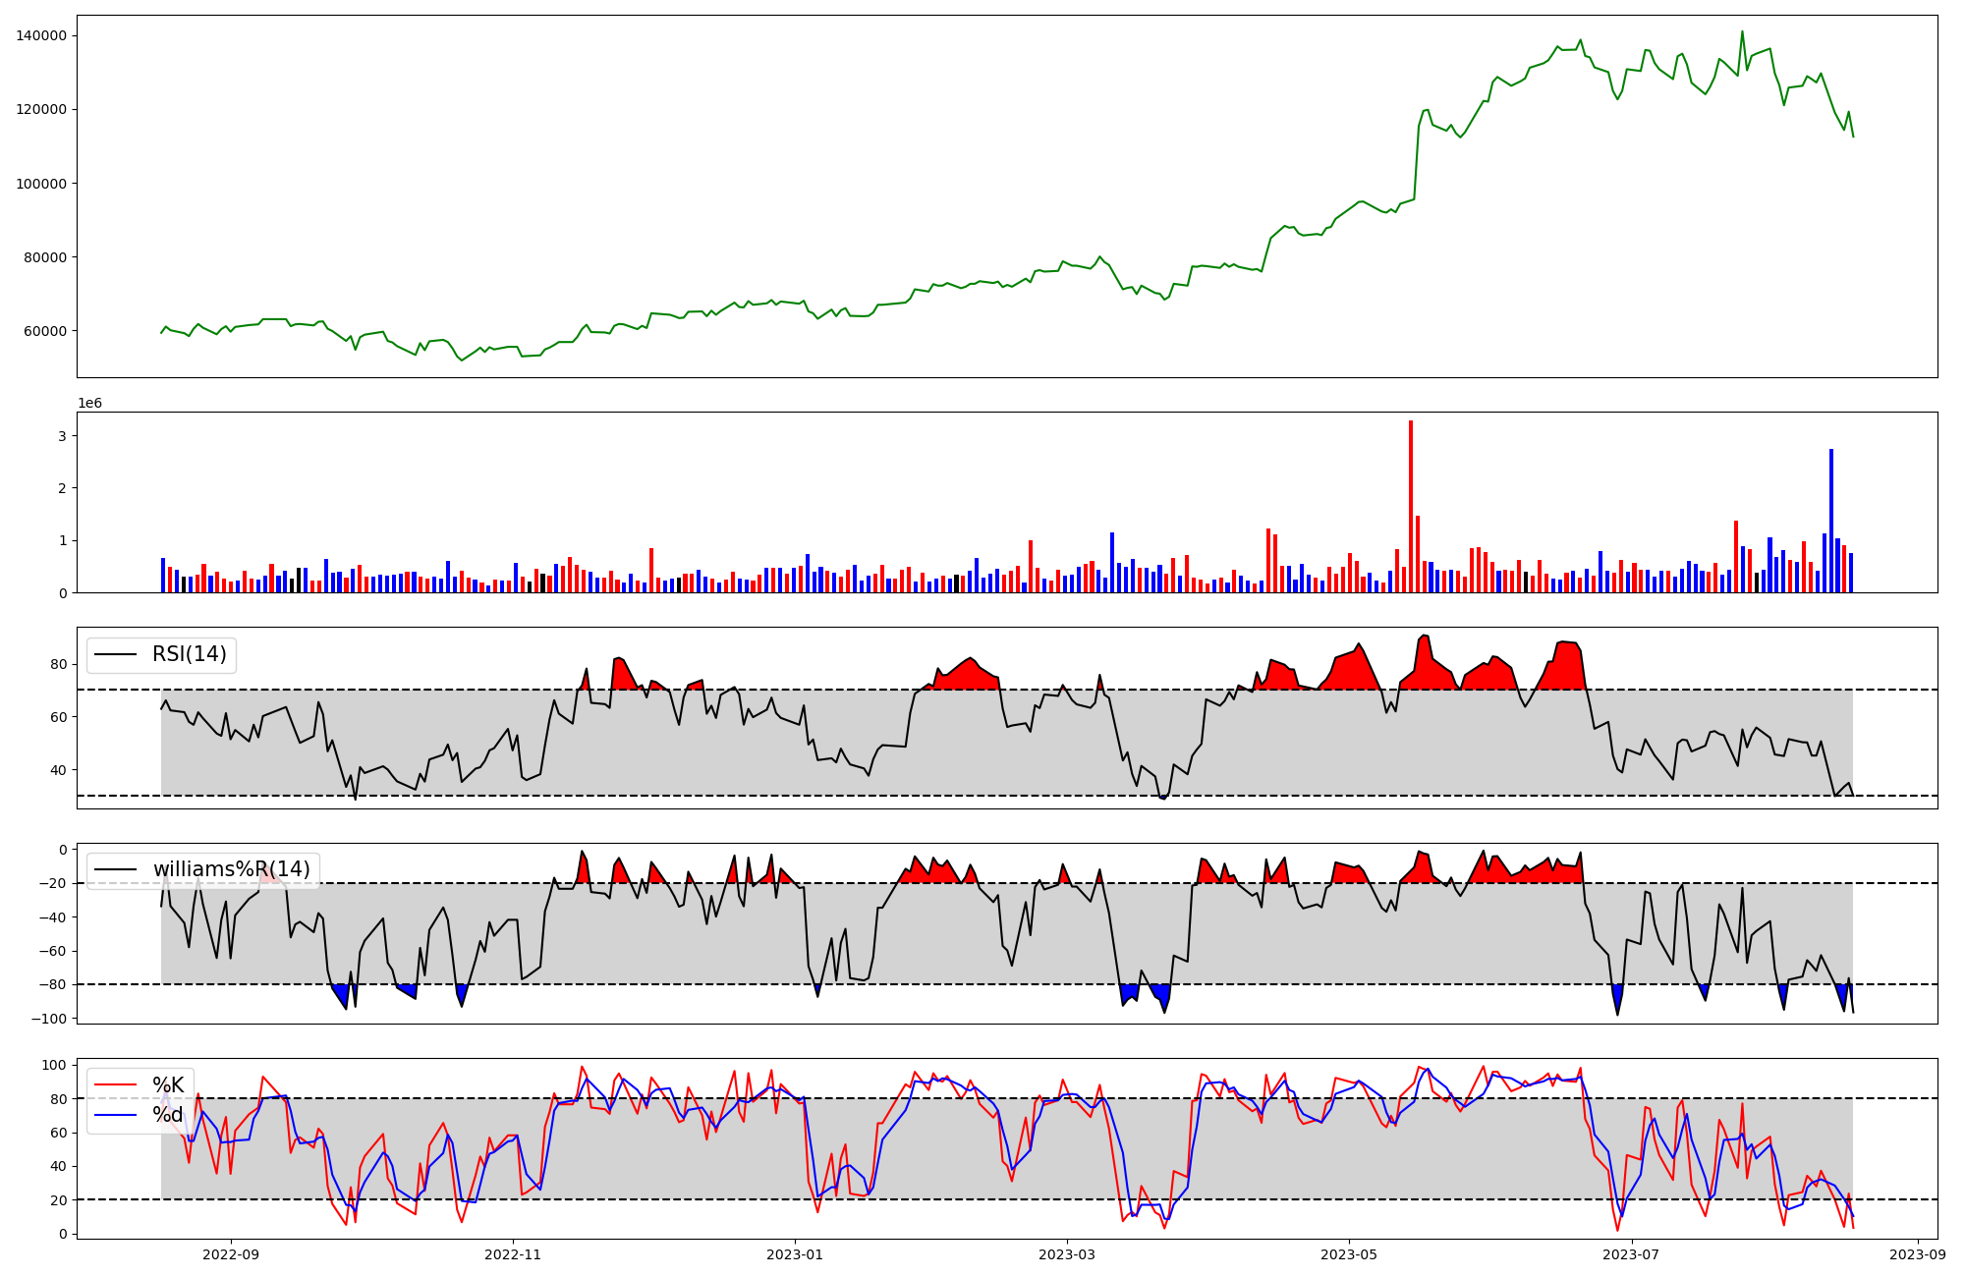Click the 2023-03 date axis label
The image size is (1965, 1277).
point(1067,1254)
